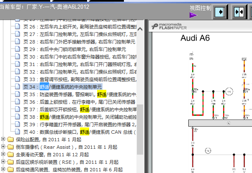
Task: Click the page icon of 页 38
Action: tap(17, 117)
